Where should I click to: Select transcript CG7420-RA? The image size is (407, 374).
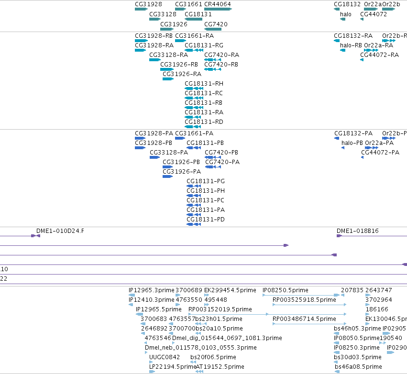[213, 60]
